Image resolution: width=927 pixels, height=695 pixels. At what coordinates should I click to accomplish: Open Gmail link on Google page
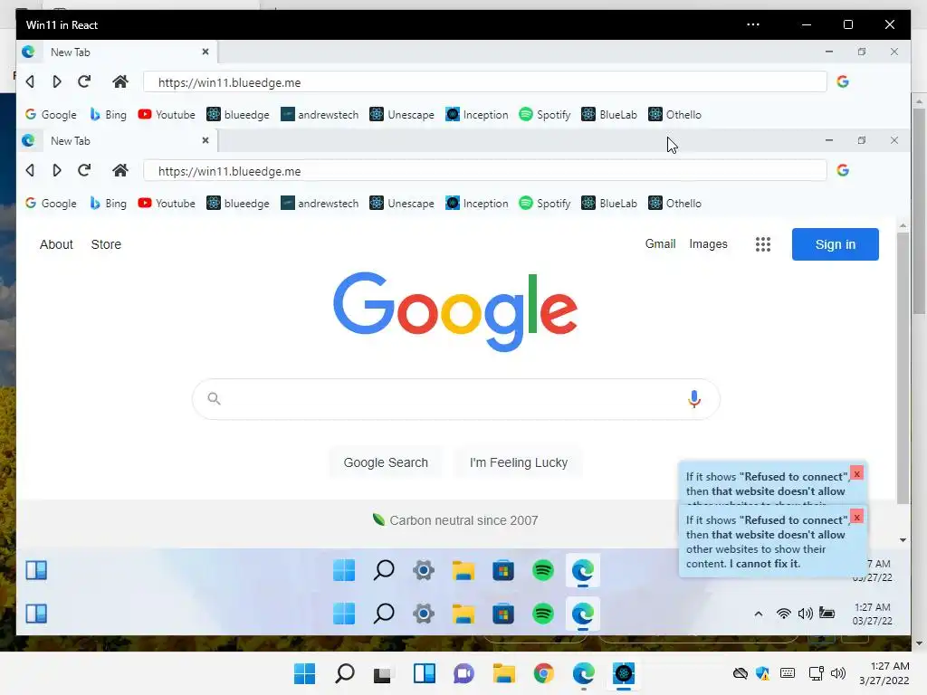[x=660, y=244]
